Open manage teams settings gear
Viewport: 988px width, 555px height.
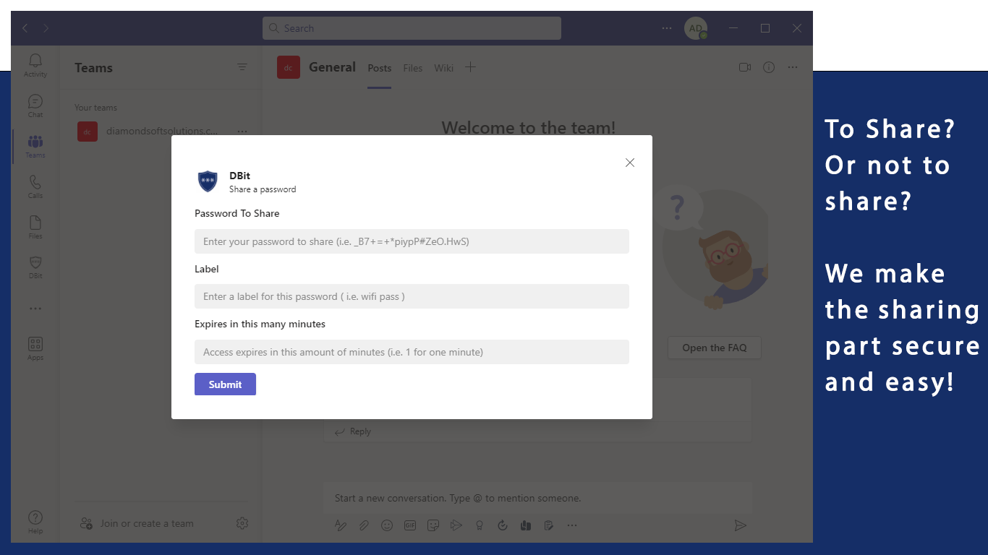(242, 523)
